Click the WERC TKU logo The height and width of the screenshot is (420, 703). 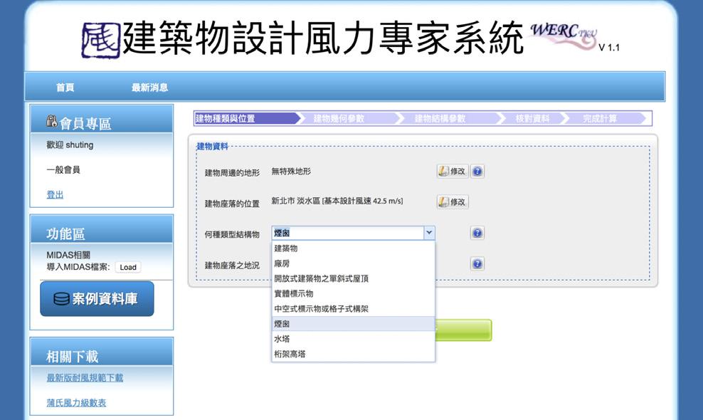click(564, 36)
